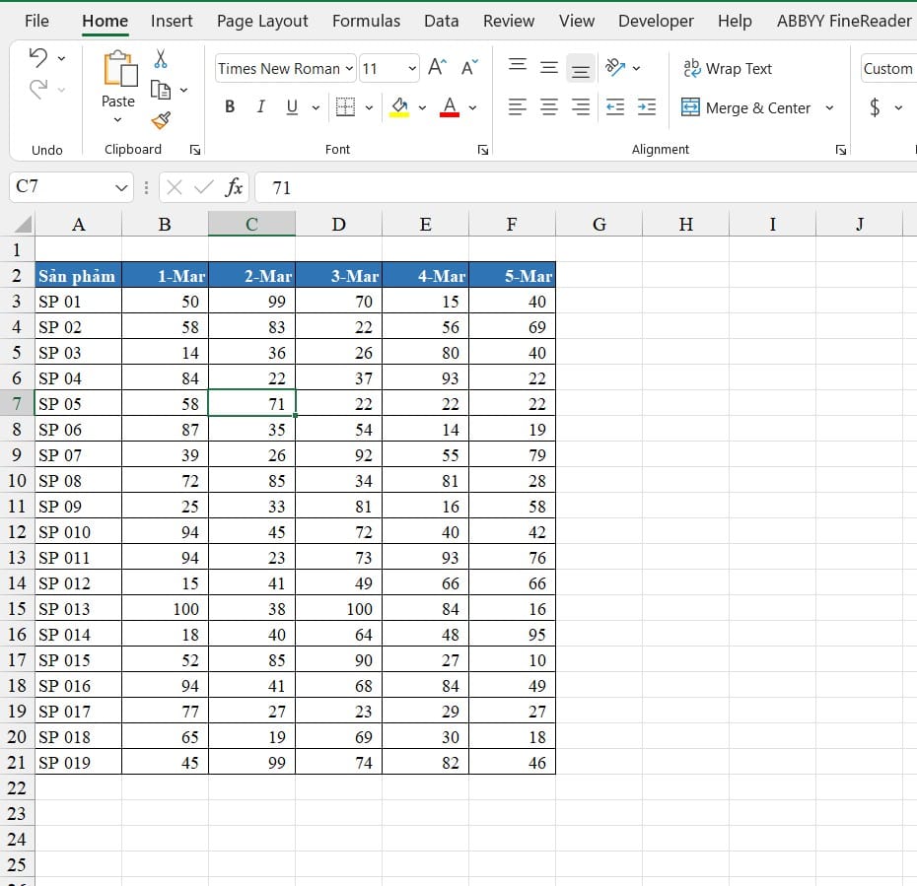917x886 pixels.
Task: Select column D header
Action: [x=338, y=225]
